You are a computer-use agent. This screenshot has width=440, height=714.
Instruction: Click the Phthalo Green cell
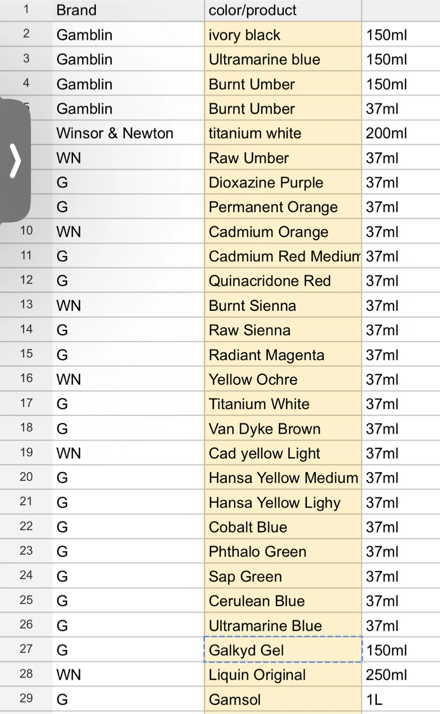click(x=283, y=551)
